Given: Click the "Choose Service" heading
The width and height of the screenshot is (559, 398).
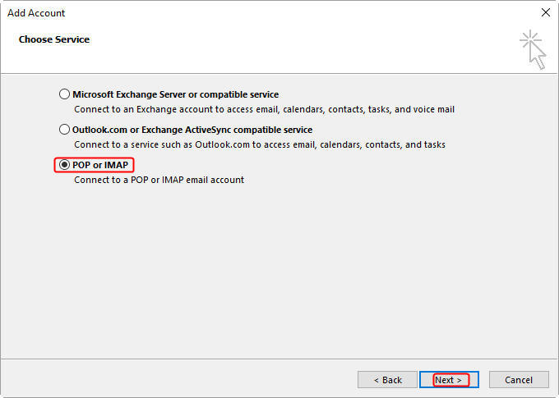Looking at the screenshot, I should (54, 39).
